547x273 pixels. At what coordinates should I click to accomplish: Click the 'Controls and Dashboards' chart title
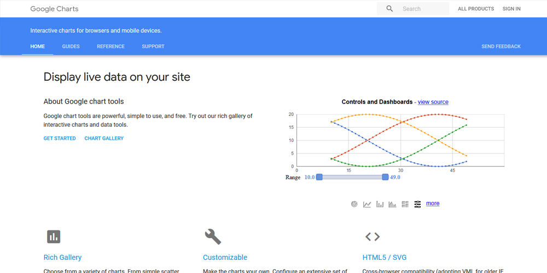click(x=377, y=102)
